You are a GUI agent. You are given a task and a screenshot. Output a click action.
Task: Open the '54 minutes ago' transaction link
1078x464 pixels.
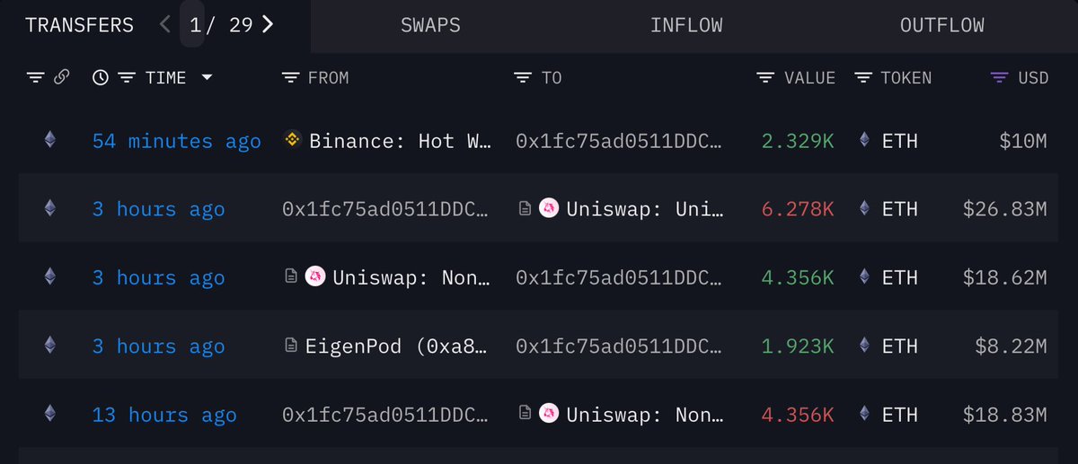pos(177,141)
